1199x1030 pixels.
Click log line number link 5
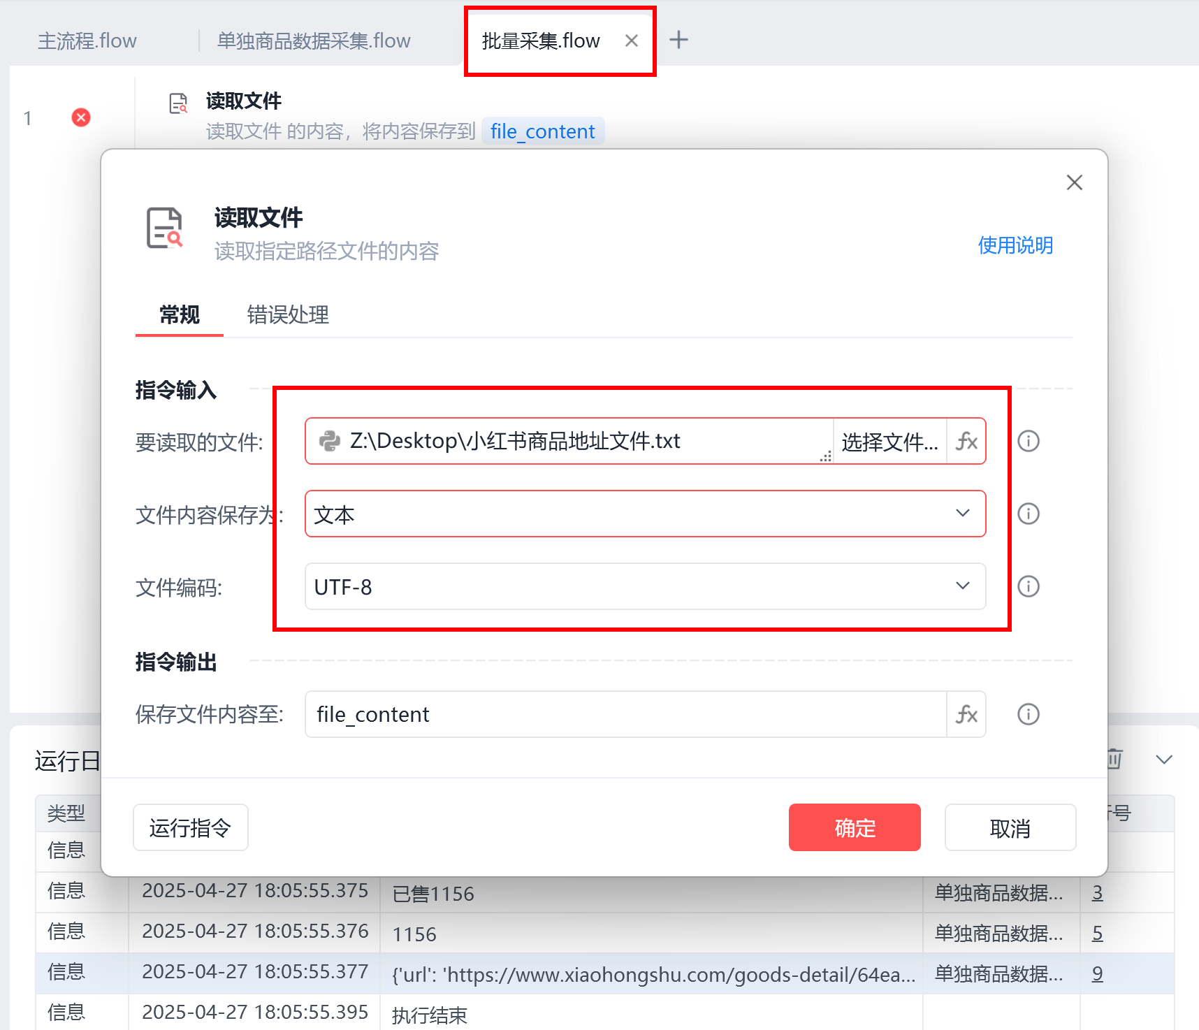pyautogui.click(x=1098, y=933)
